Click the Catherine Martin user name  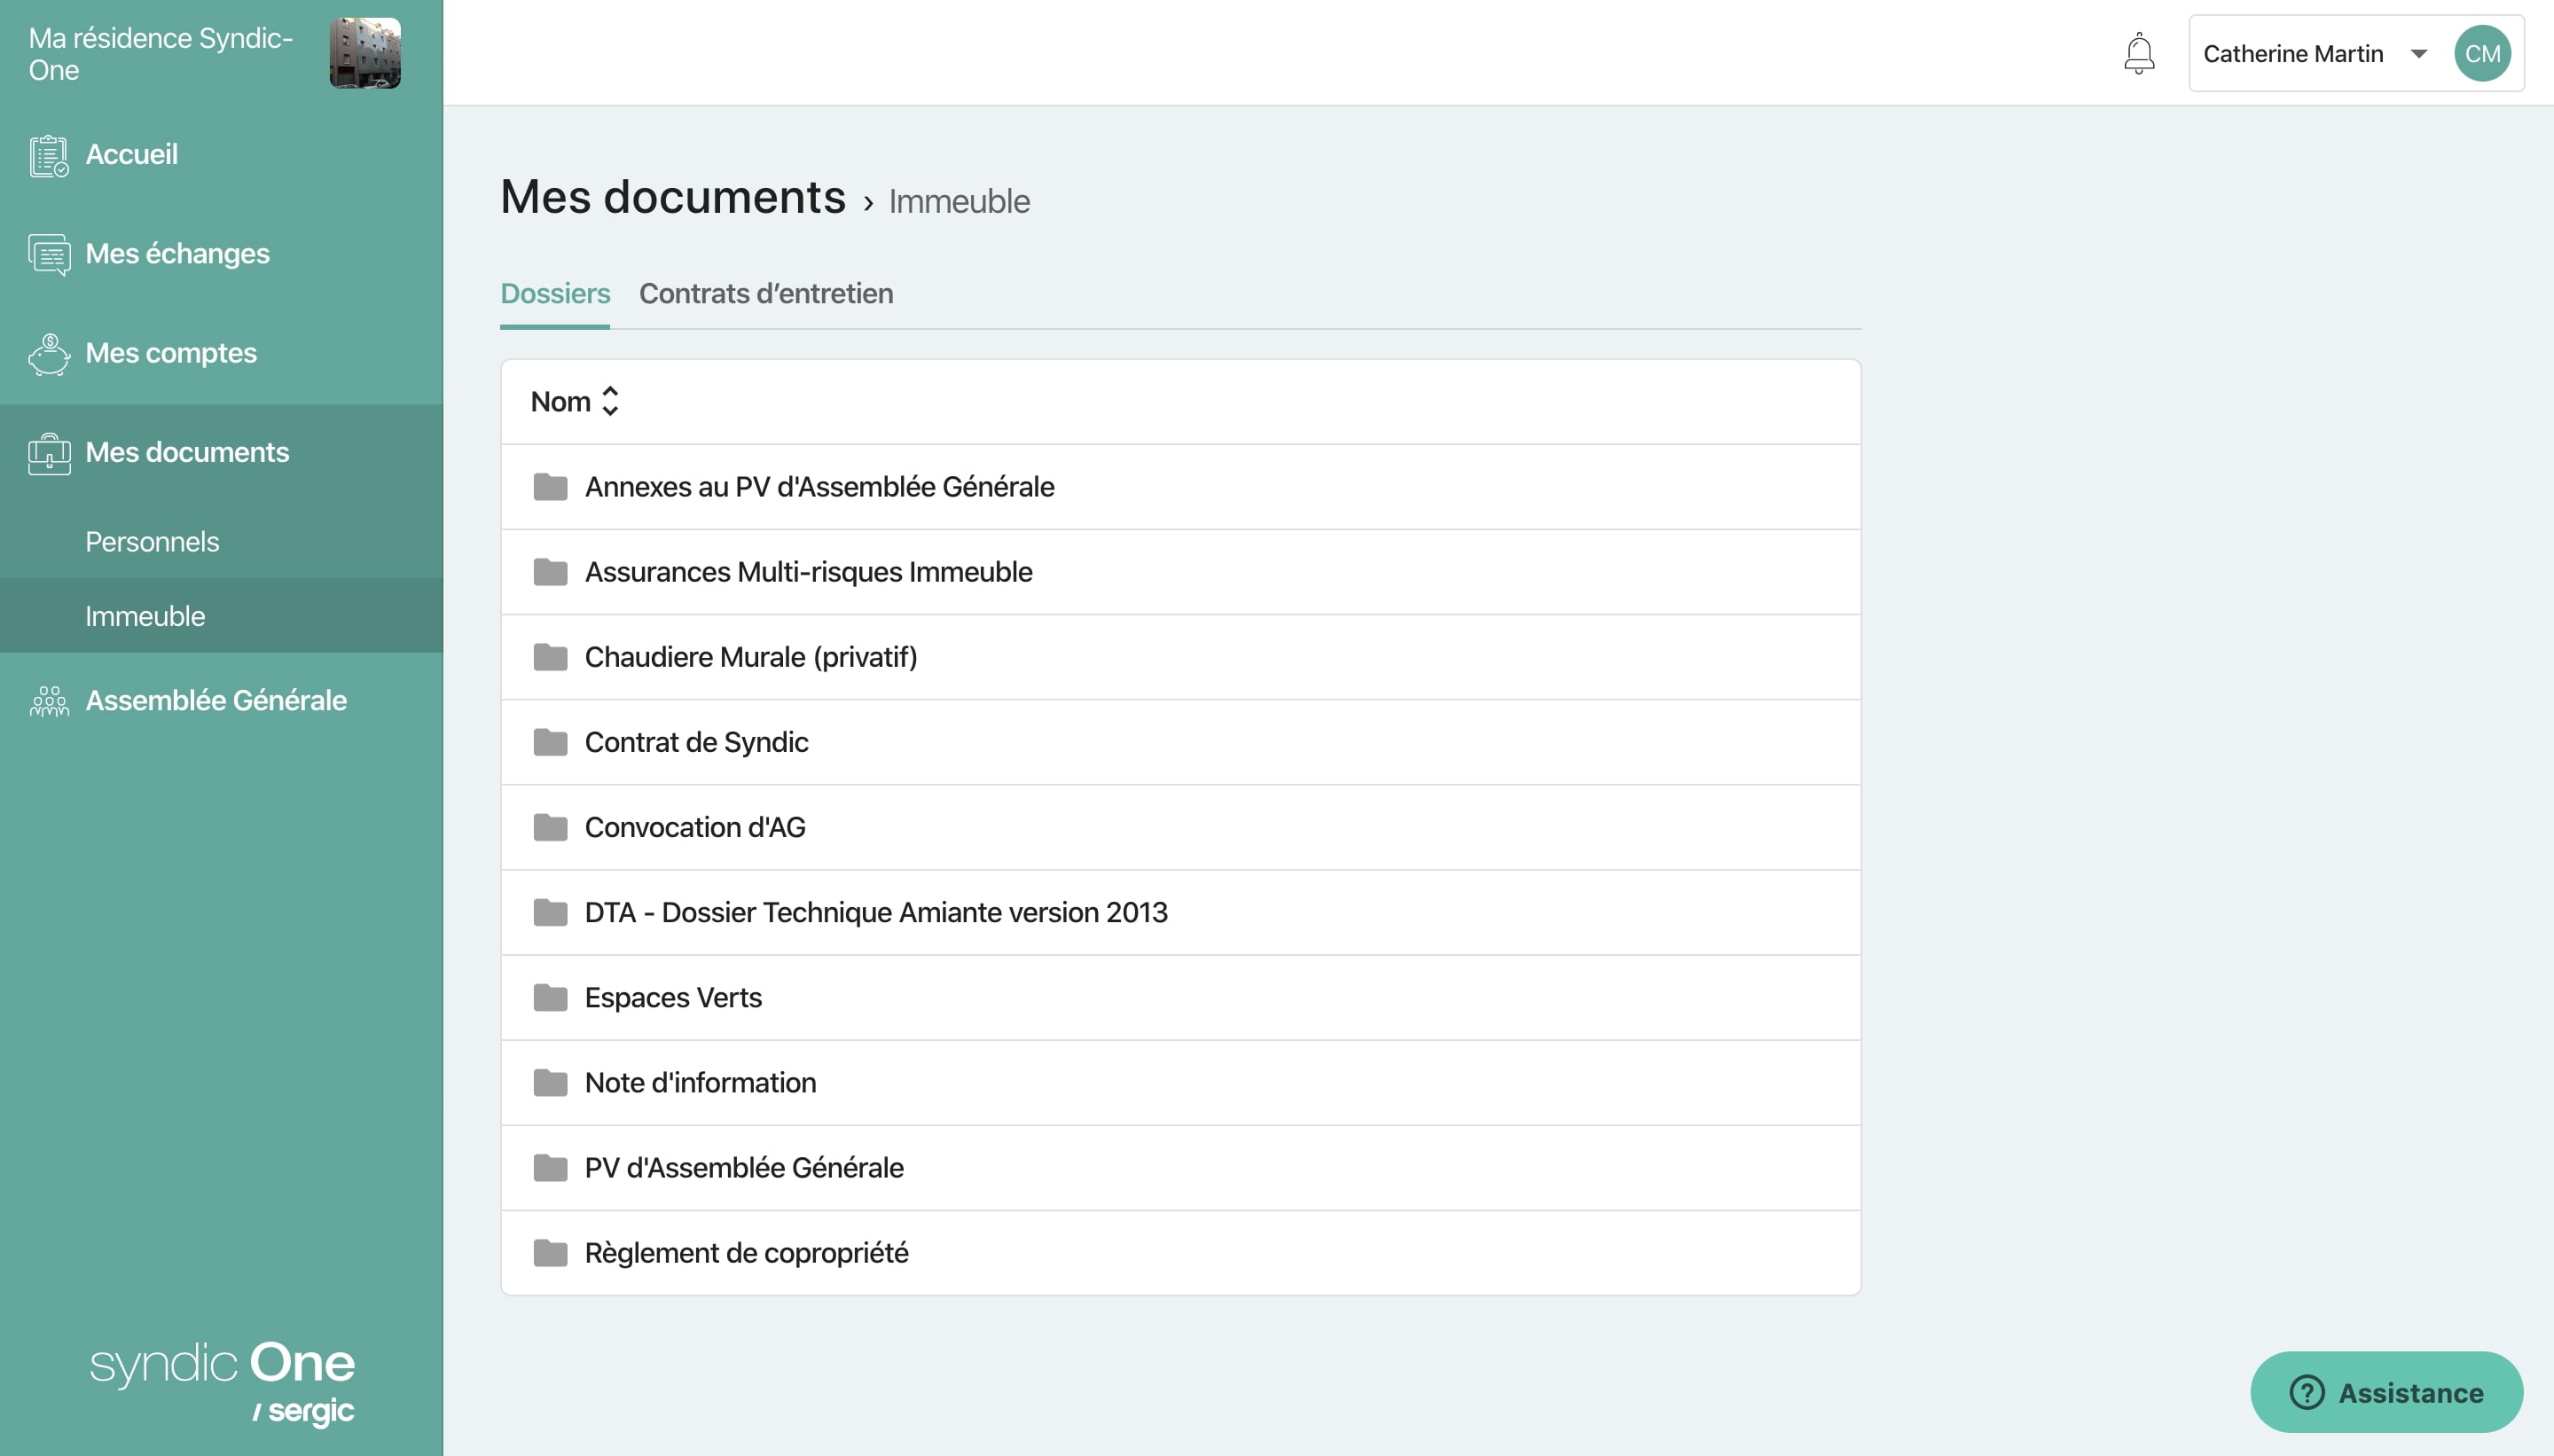(x=2293, y=54)
